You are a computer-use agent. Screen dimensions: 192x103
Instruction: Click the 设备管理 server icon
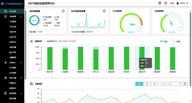coord(6,16)
